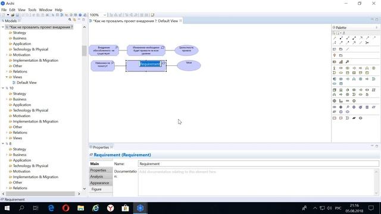
Task: Open File Explorer from taskbar
Action: pyautogui.click(x=81, y=208)
